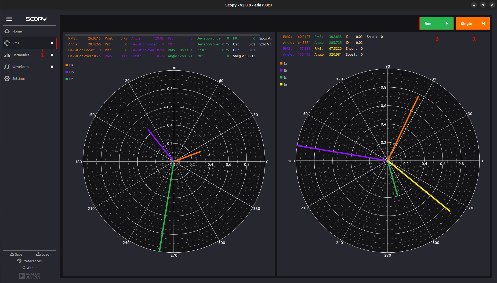Screen dimensions: 497x283
Task: Open the Harmonics bar-chart icon
Action: (x=7, y=55)
